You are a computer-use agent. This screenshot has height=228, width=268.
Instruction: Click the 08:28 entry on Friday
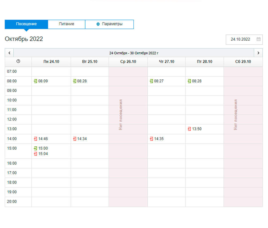pyautogui.click(x=195, y=81)
